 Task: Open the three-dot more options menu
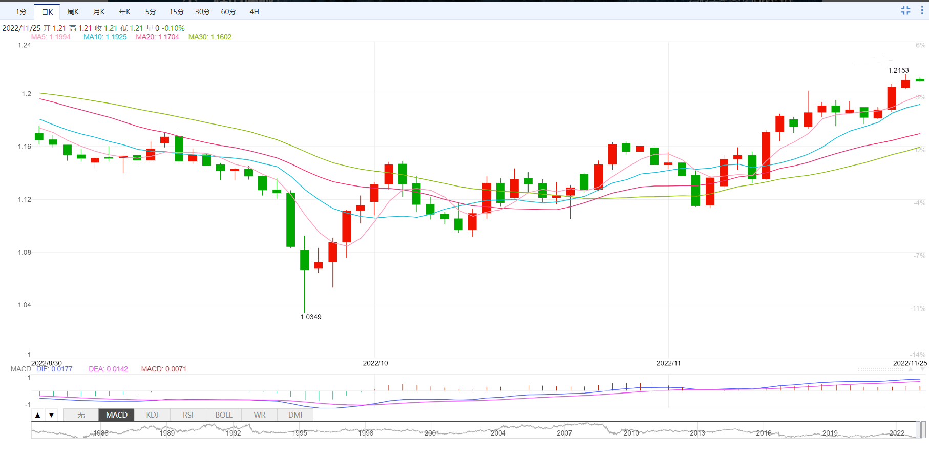[922, 10]
